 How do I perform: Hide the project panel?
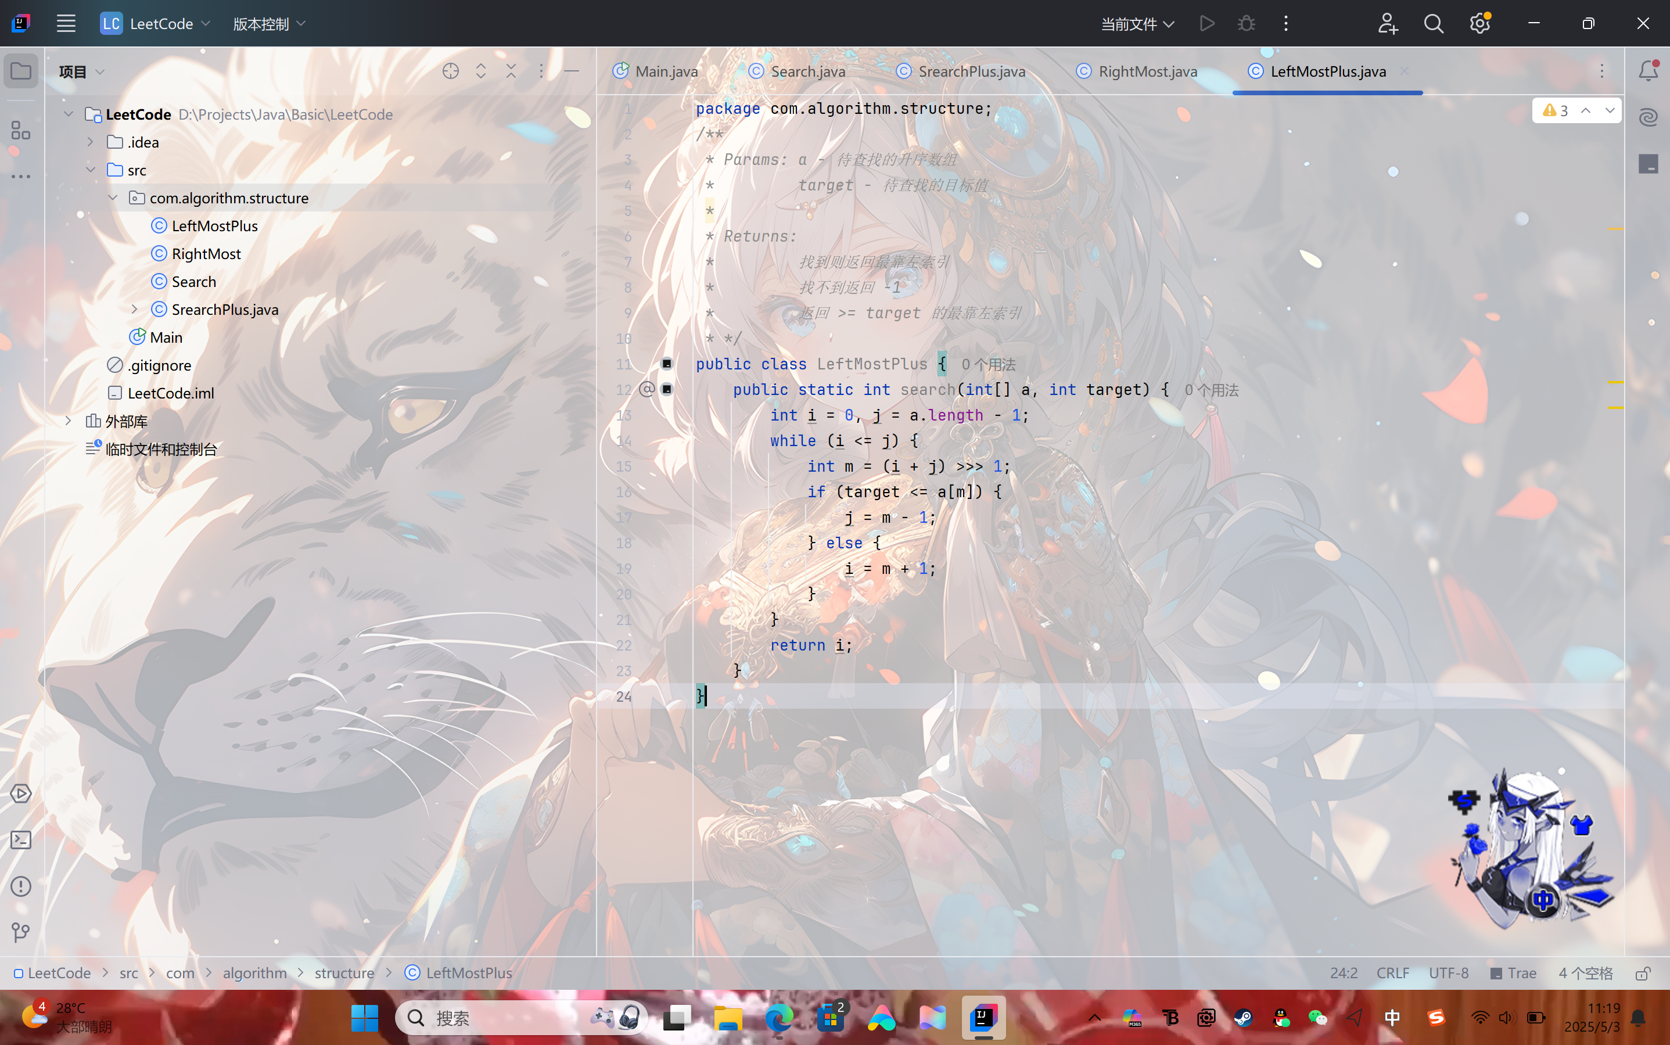(x=572, y=70)
